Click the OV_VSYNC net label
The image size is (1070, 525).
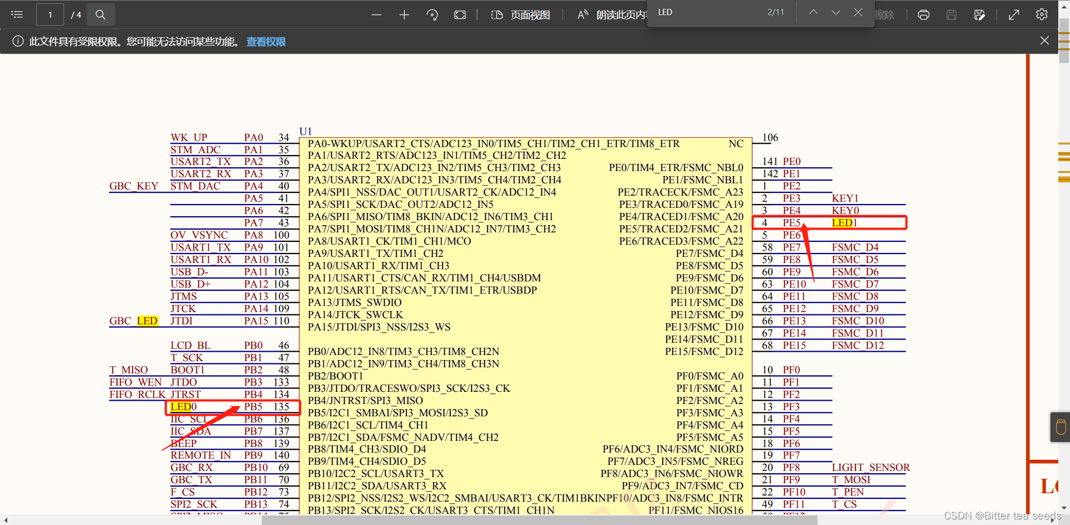point(199,235)
